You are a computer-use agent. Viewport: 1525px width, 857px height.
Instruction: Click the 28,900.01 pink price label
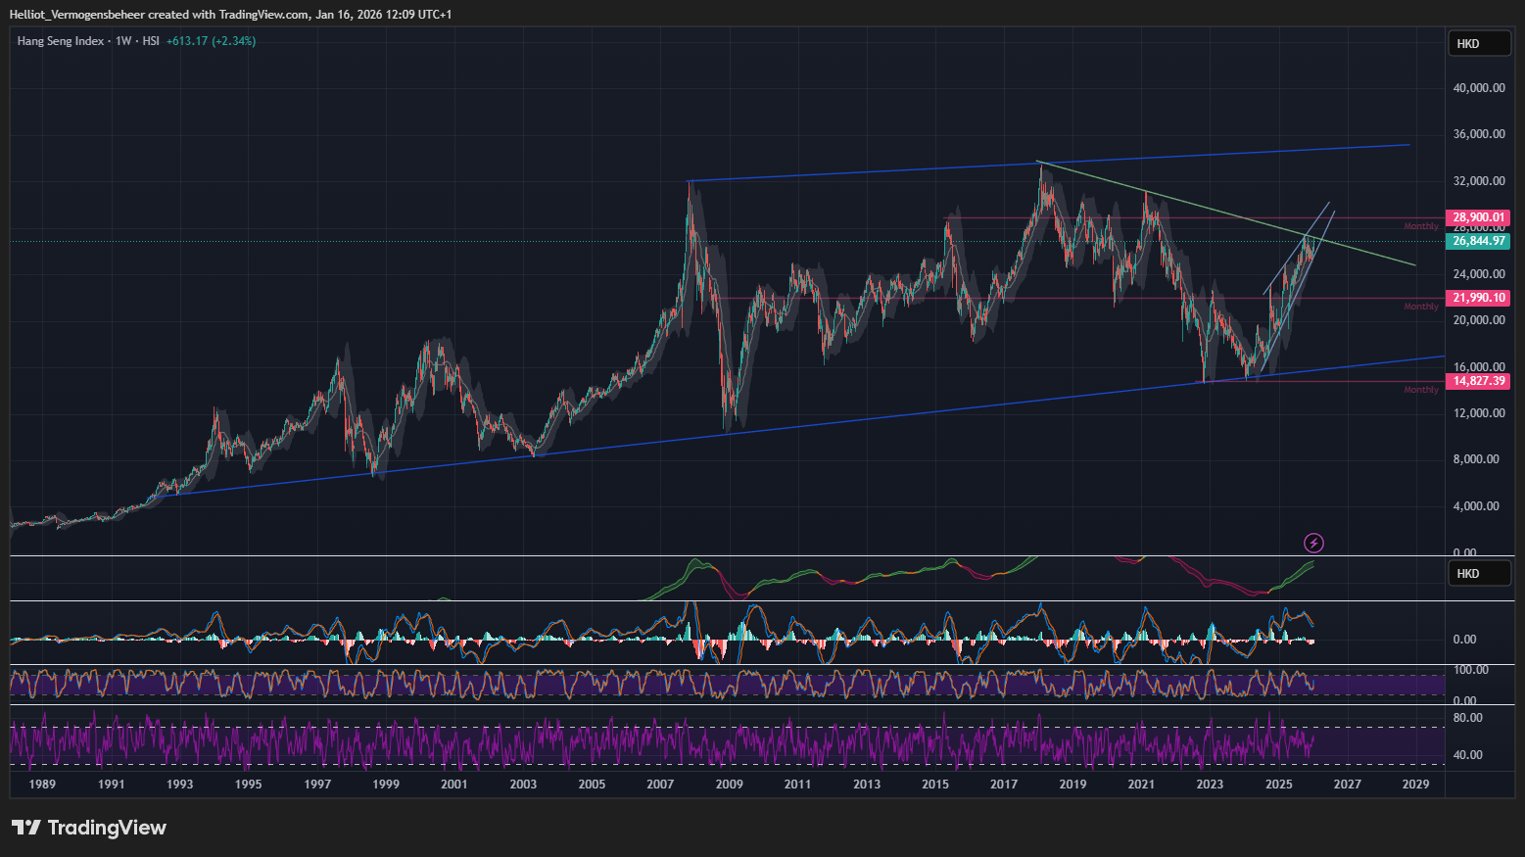click(x=1478, y=217)
